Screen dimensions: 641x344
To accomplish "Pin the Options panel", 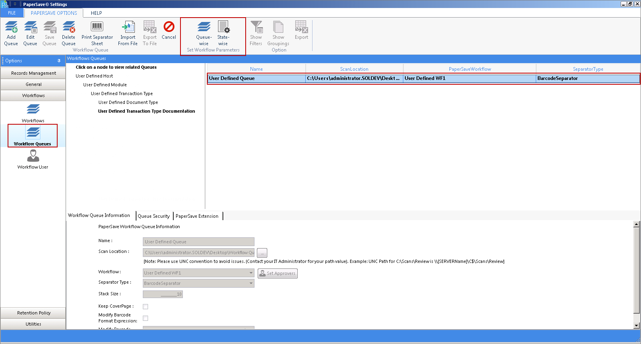I will [59, 61].
